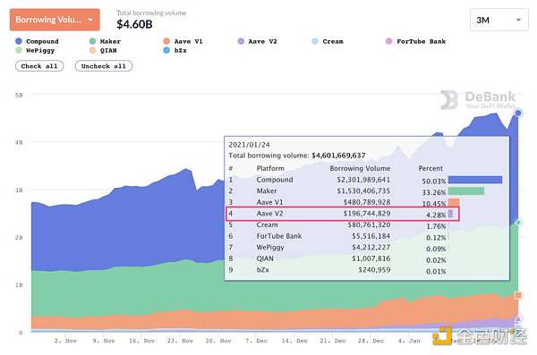Viewport: 537px width, 355px height.
Task: Toggle the bZx legend series
Action: coord(175,50)
